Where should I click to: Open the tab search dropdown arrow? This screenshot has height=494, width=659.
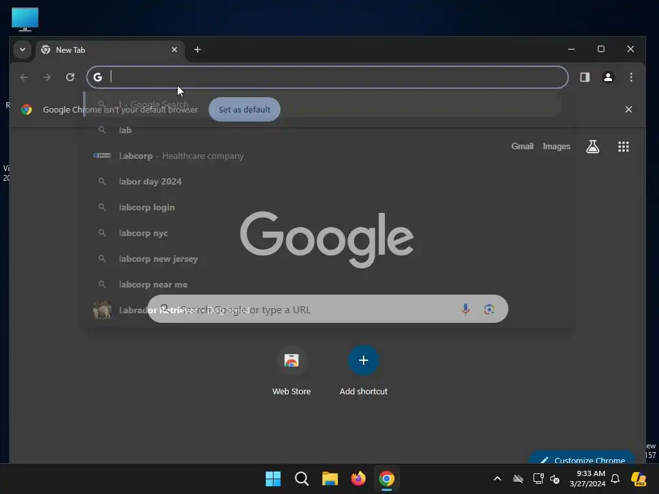click(x=23, y=50)
